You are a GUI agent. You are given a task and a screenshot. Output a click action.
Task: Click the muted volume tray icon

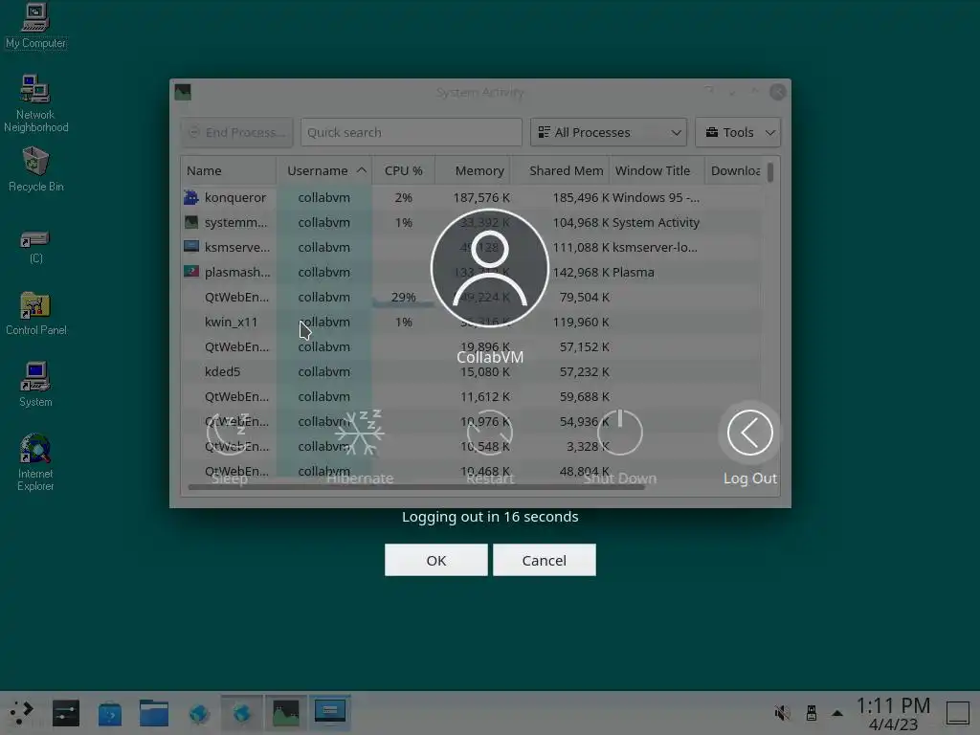coord(782,713)
